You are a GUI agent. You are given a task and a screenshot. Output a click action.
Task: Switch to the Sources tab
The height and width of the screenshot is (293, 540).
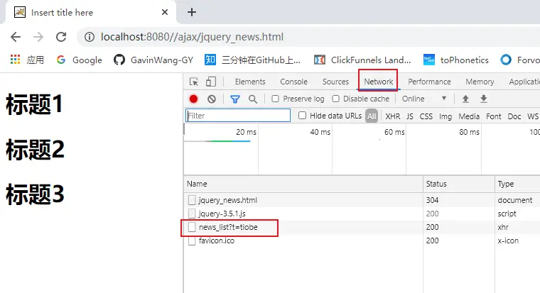pyautogui.click(x=335, y=82)
